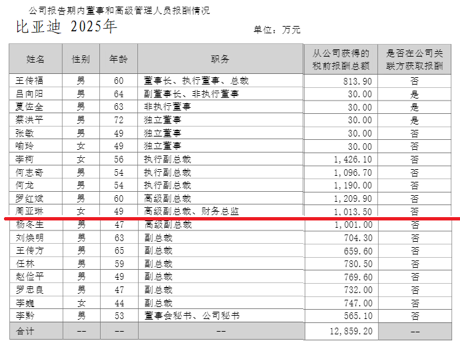Click the remuneration value 732.00
The image size is (460, 349).
(358, 290)
